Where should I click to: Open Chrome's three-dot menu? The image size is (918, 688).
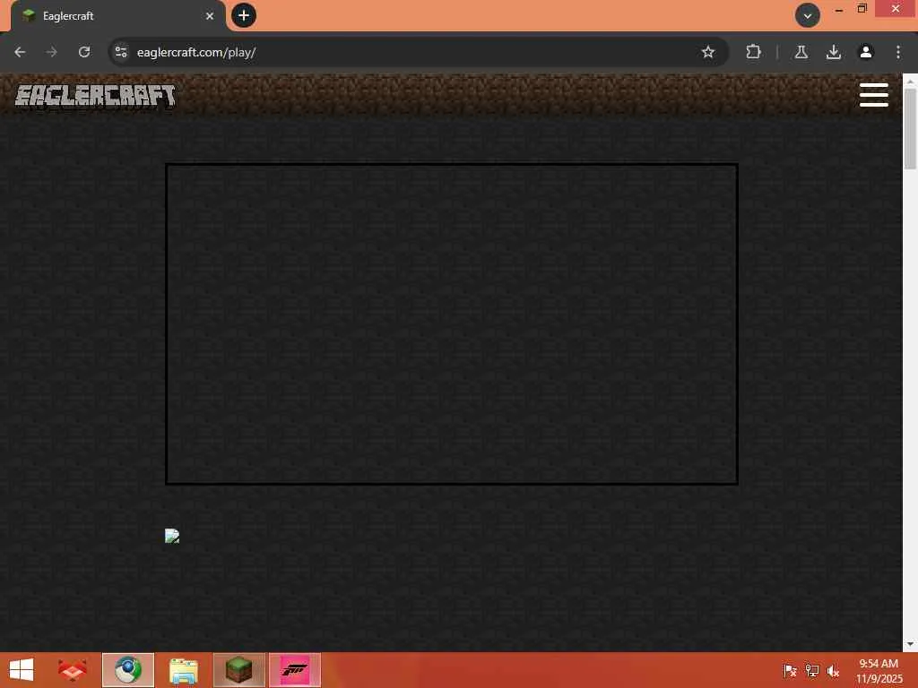(897, 52)
